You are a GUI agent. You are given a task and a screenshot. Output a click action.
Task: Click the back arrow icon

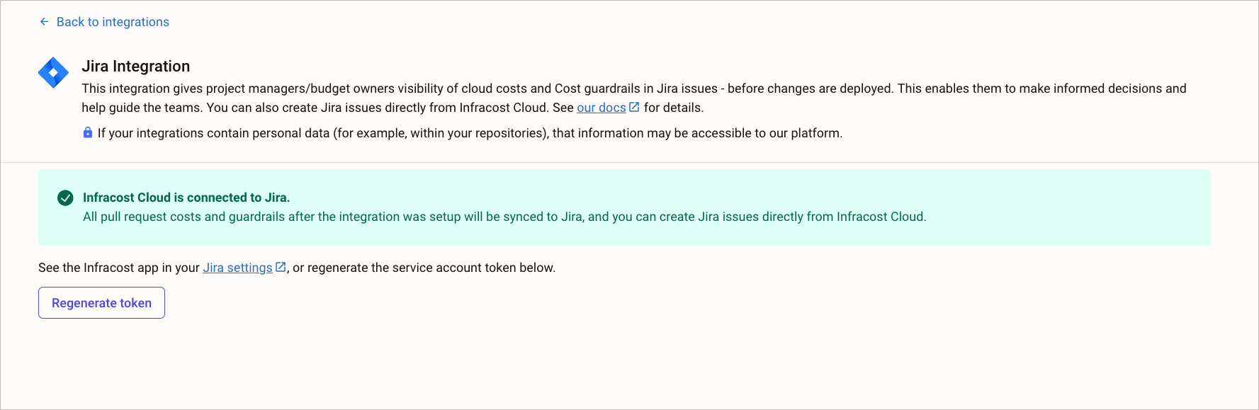click(x=44, y=22)
